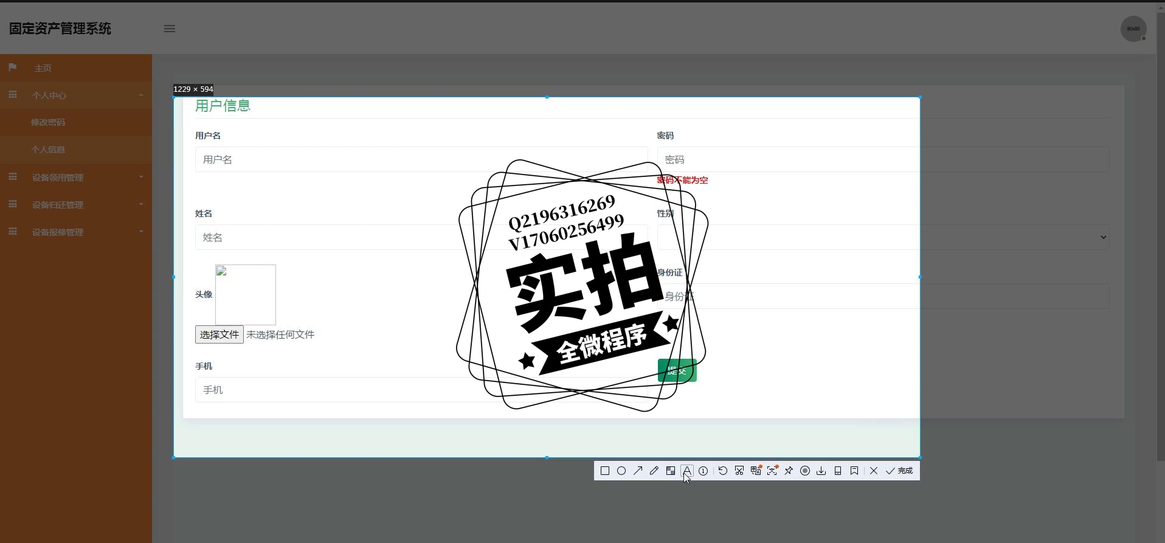The height and width of the screenshot is (543, 1165).
Task: Expand 设备领用管理 menu
Action: (76, 178)
